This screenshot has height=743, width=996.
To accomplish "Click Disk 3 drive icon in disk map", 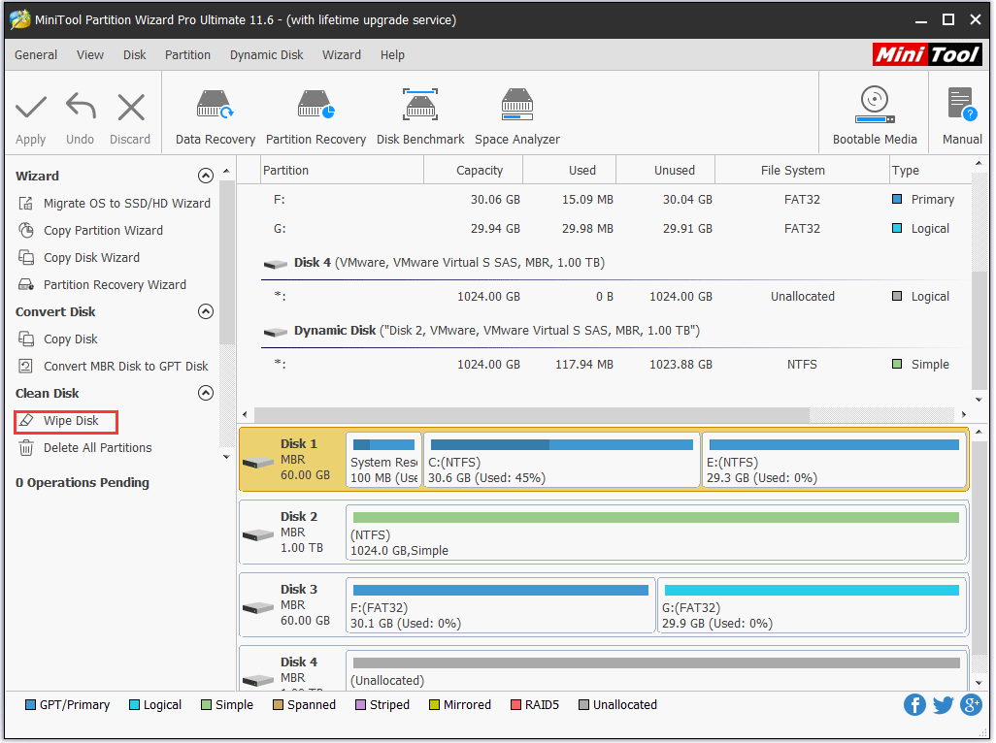I will point(258,608).
